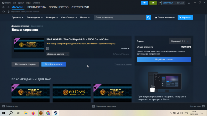Viewport: 207px width, 116px height.
Task: Switch to Big Picture mode icon
Action: pos(189,3)
